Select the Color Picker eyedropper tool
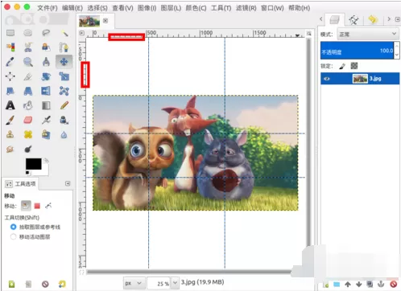This screenshot has height=291, width=401. coord(10,62)
